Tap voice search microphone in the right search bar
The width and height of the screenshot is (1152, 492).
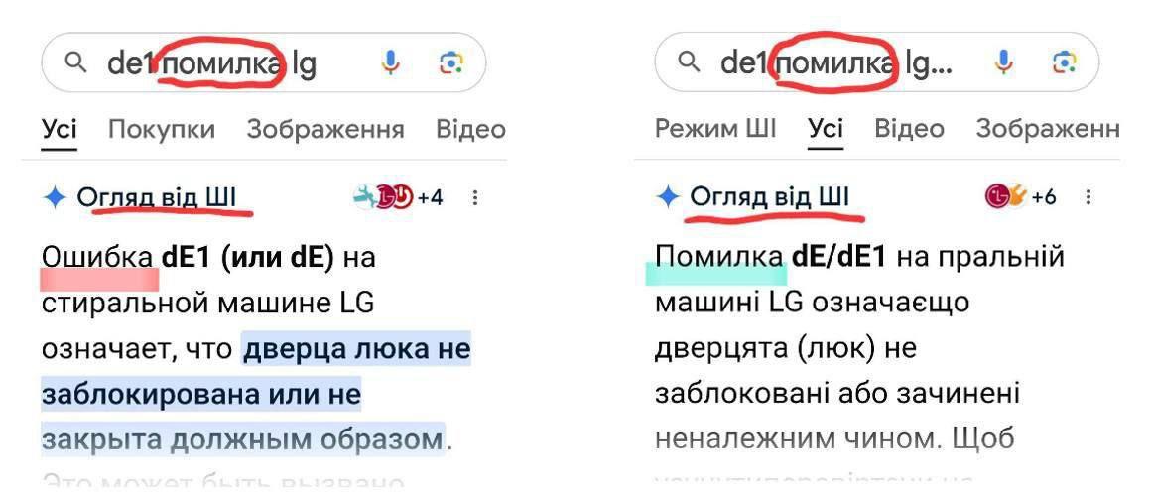pyautogui.click(x=1003, y=63)
